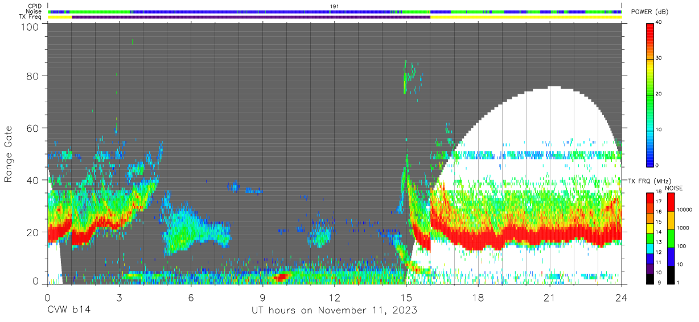This screenshot has height=322, width=699.
Task: Click the CPID value "191"
Action: [335, 6]
